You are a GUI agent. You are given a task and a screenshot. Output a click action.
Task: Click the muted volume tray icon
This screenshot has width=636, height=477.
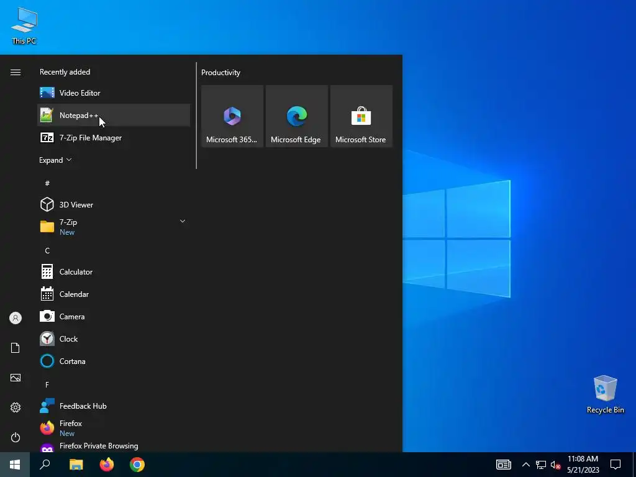pyautogui.click(x=555, y=465)
